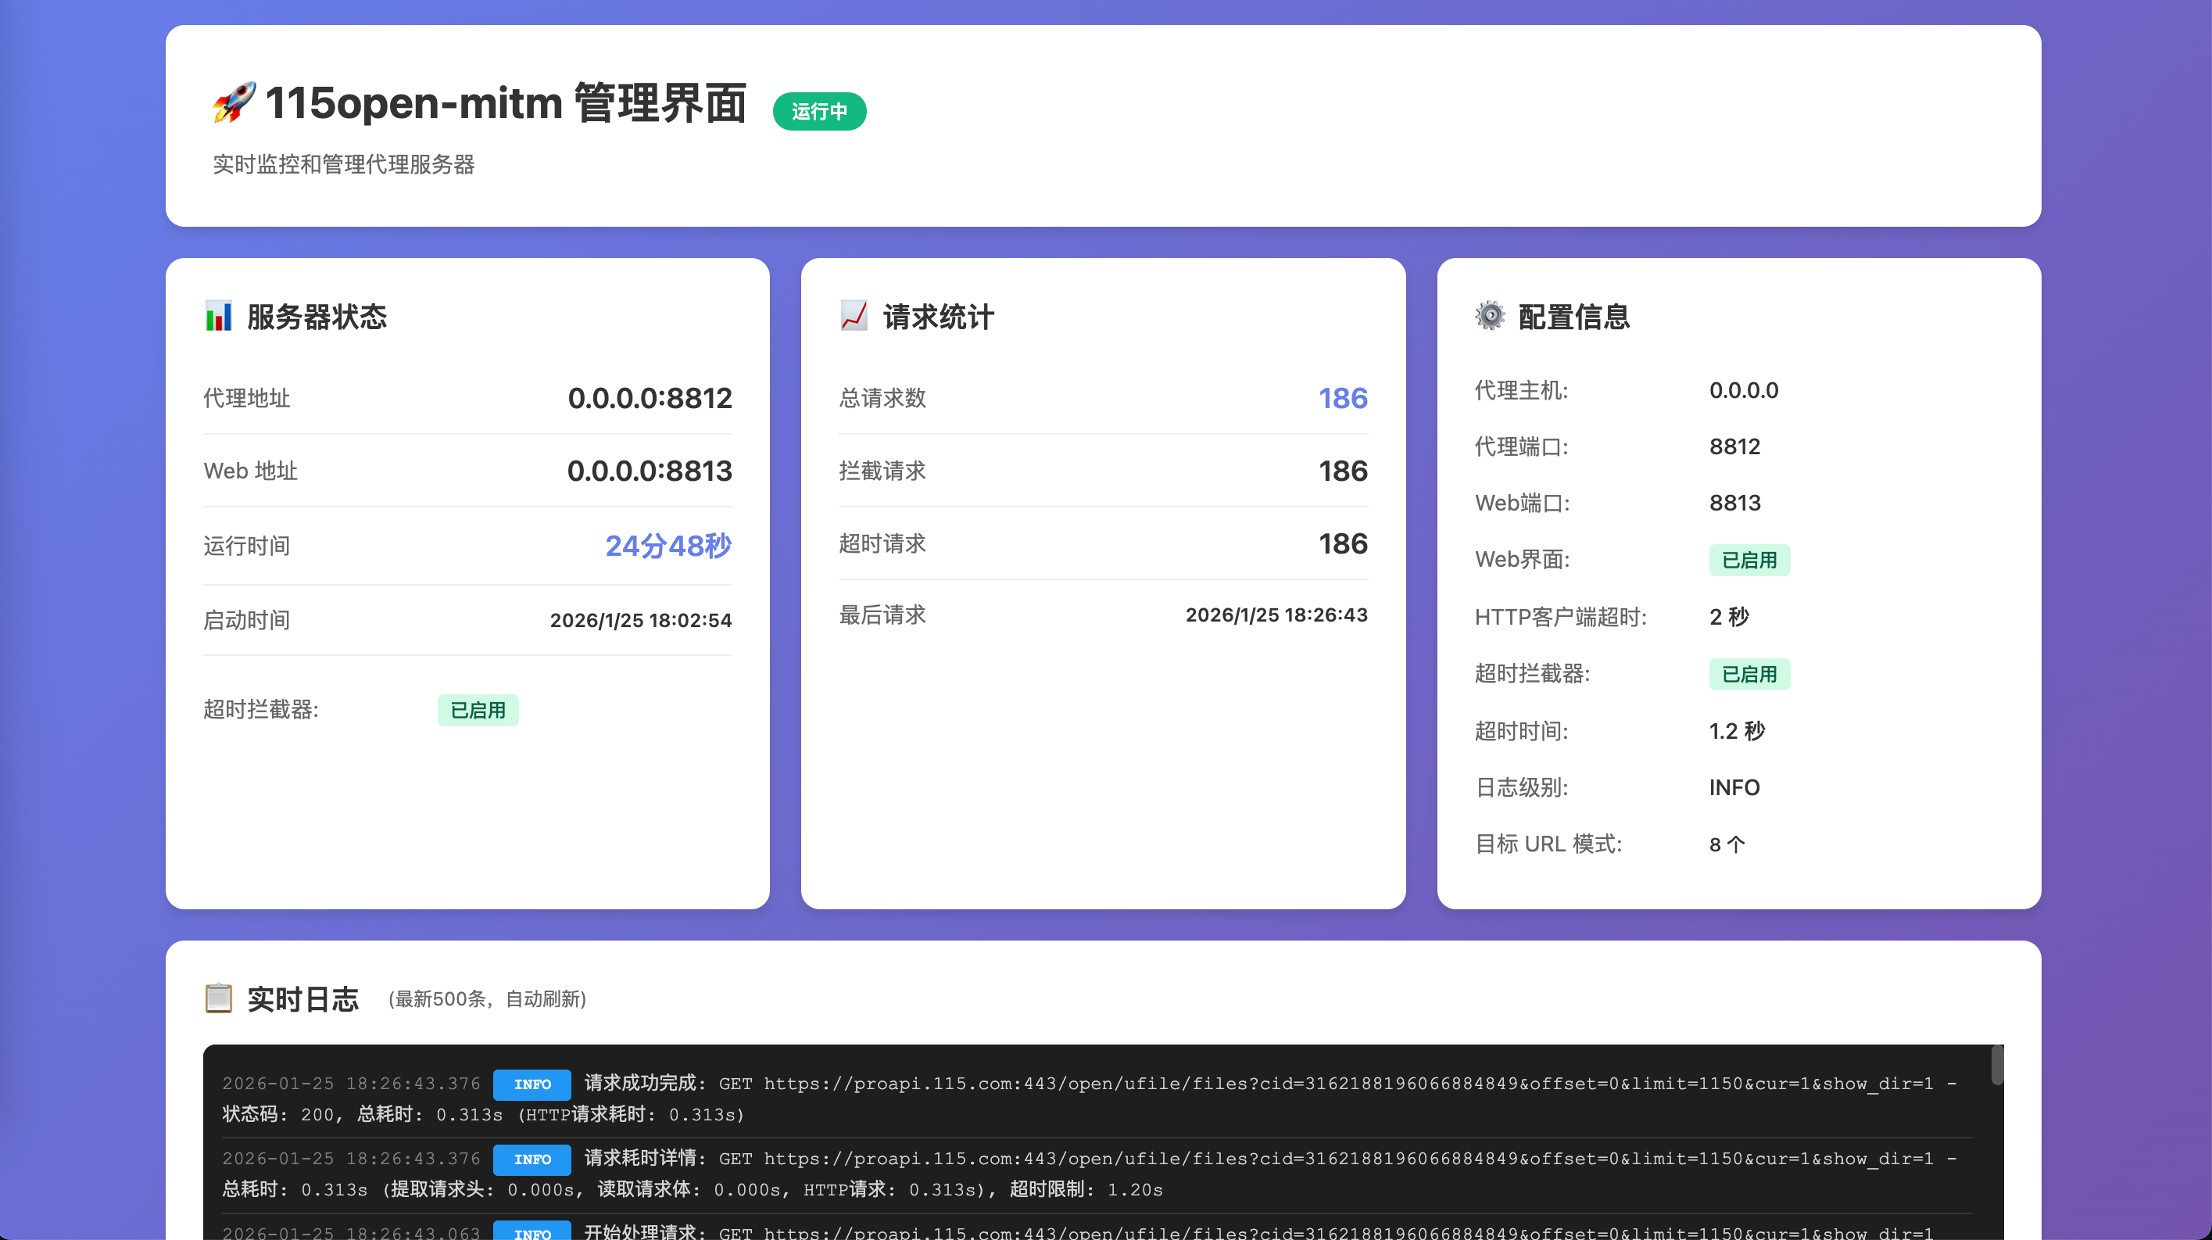The height and width of the screenshot is (1240, 2212).
Task: Click the Web 地址 value 0.0.0.0:8813
Action: click(650, 471)
